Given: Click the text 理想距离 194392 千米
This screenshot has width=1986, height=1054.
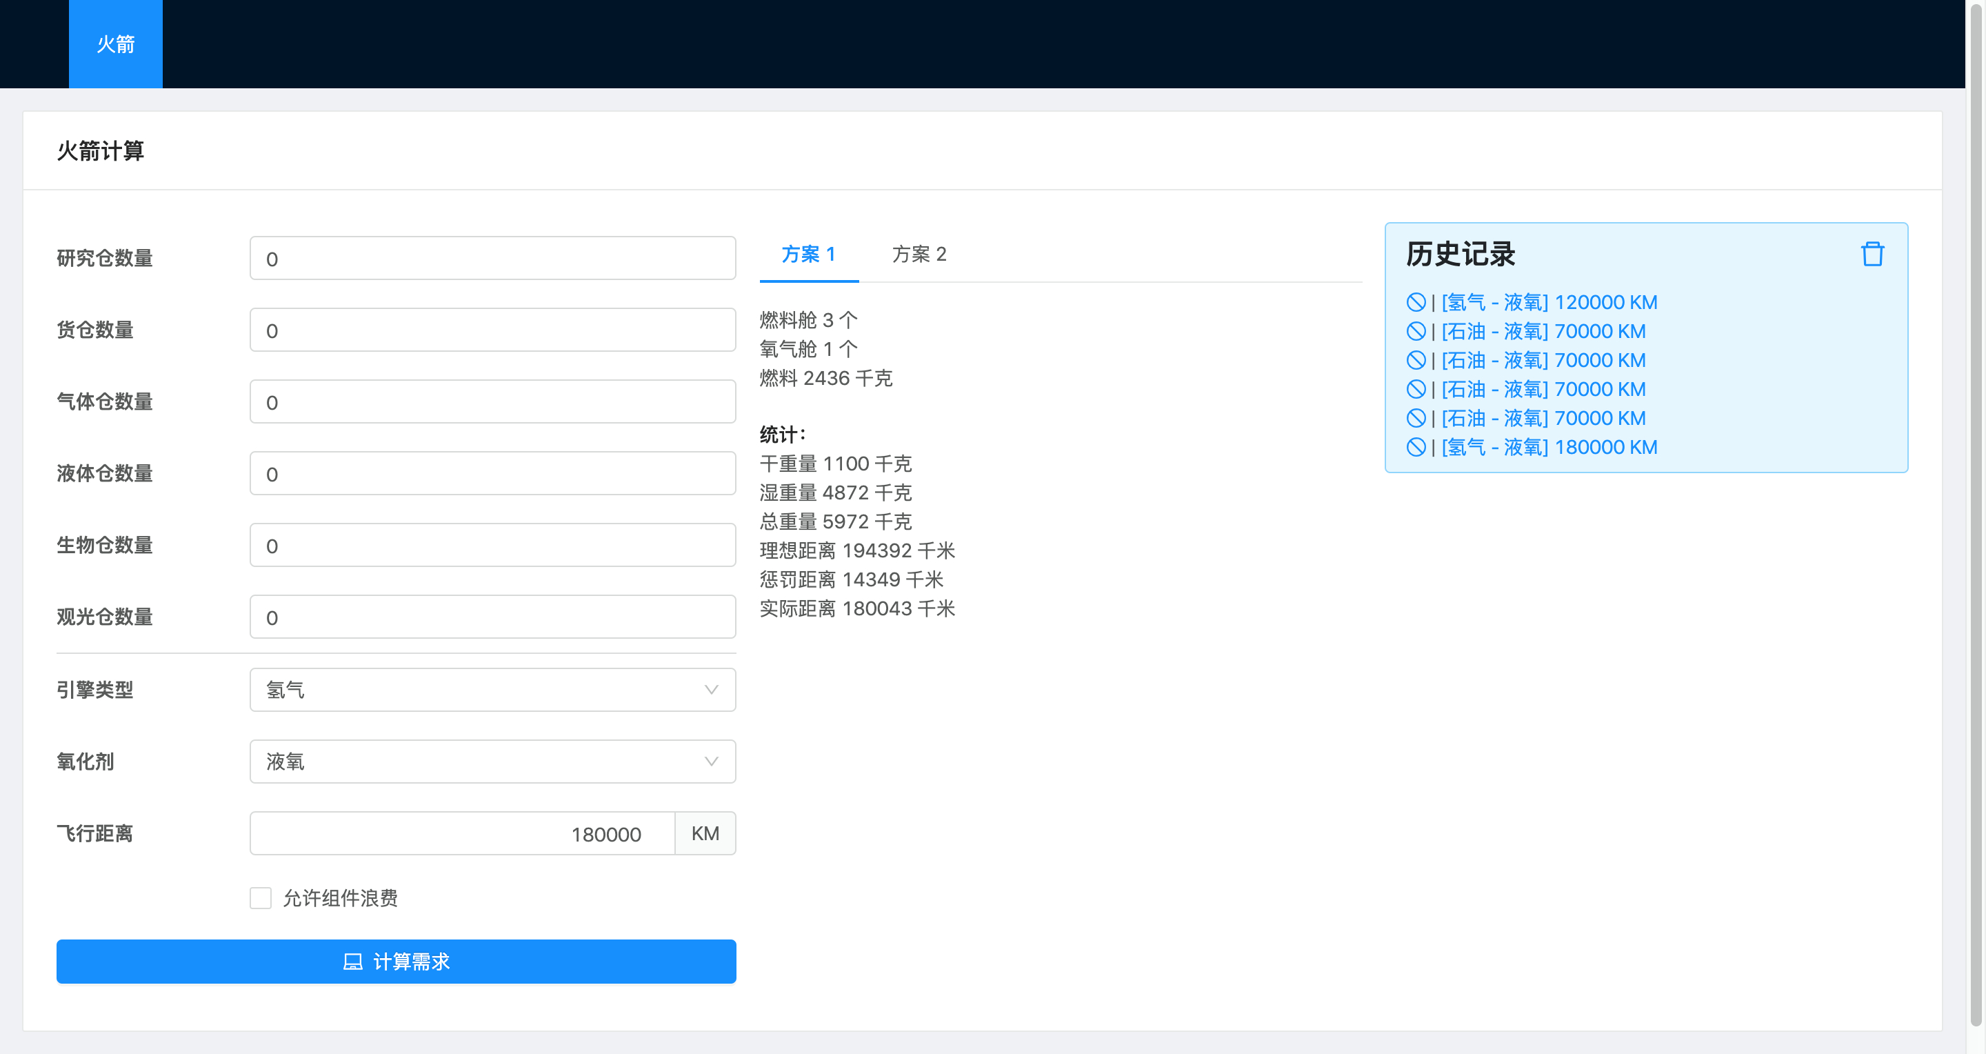Looking at the screenshot, I should coord(857,550).
